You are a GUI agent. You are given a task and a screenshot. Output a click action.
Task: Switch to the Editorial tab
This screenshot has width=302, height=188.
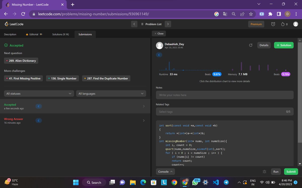click(x=34, y=34)
